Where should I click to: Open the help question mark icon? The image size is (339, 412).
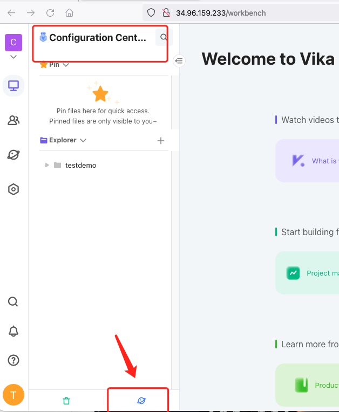13,360
